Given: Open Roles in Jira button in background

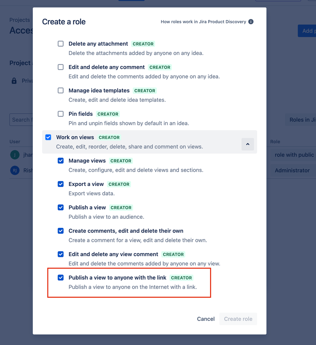Looking at the screenshot, I should 300,120.
